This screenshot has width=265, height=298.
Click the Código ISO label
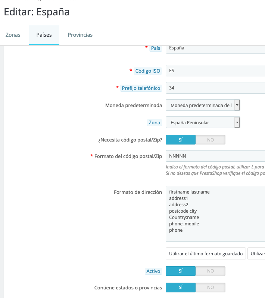point(148,71)
